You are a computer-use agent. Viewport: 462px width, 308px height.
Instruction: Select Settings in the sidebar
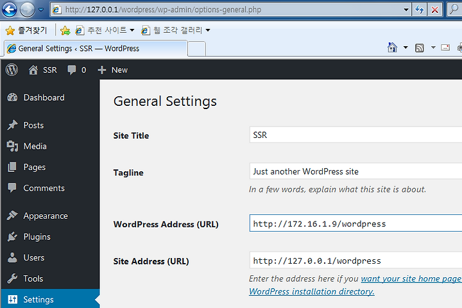coord(50,299)
